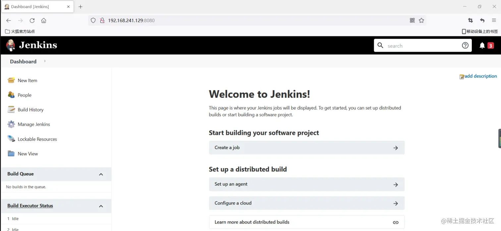Close the Dashboard [Jenkins] tab
Viewport: 501px width, 231px height.
pyautogui.click(x=69, y=7)
